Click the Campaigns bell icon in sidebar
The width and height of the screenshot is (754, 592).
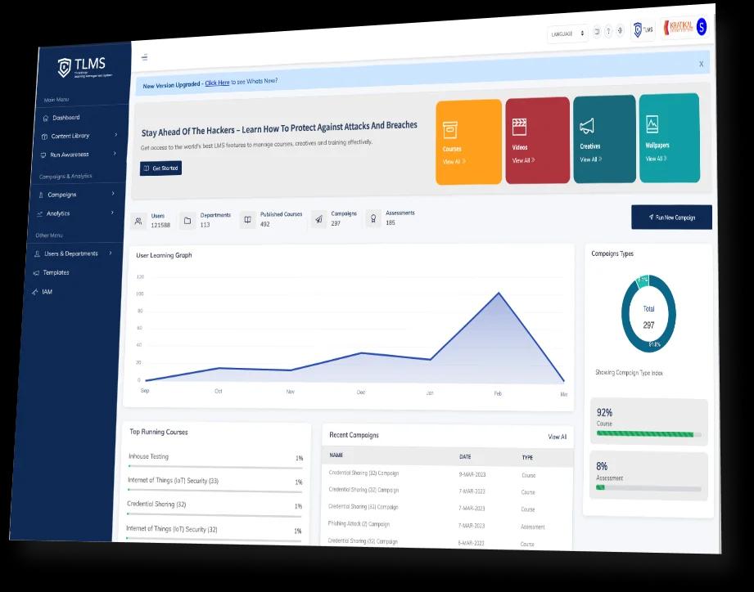tap(41, 195)
